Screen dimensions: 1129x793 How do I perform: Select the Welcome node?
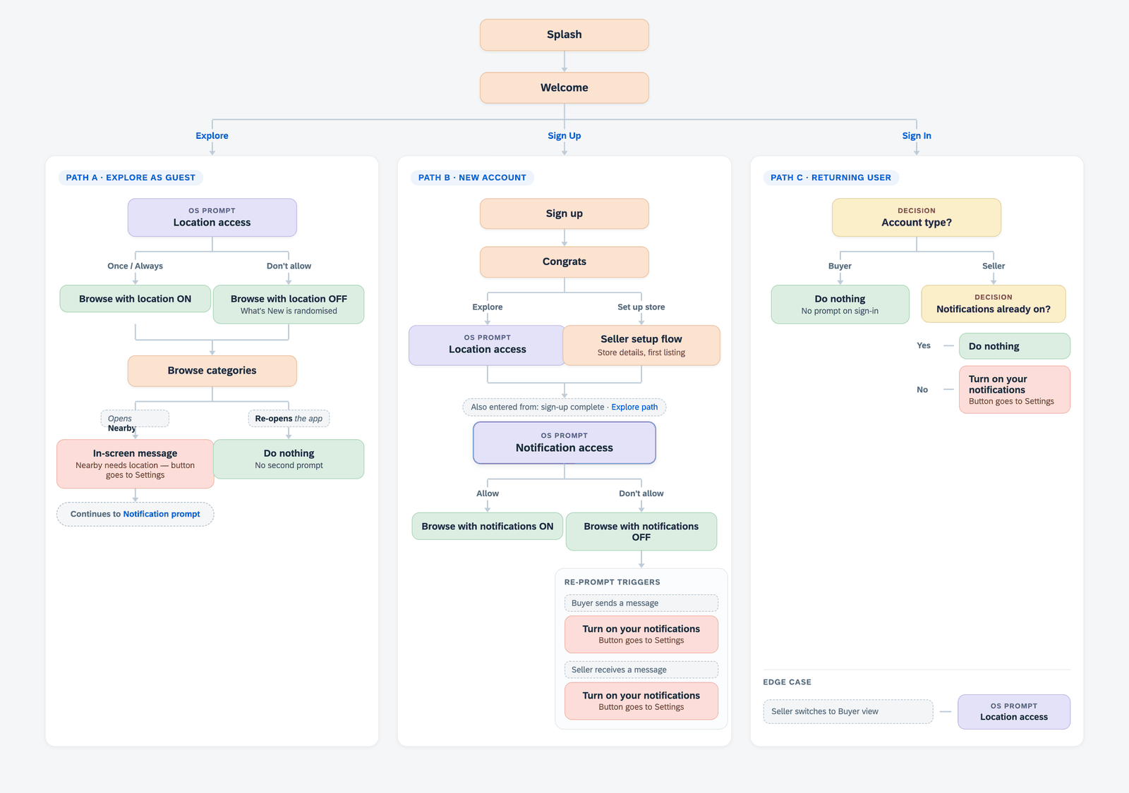pyautogui.click(x=564, y=87)
